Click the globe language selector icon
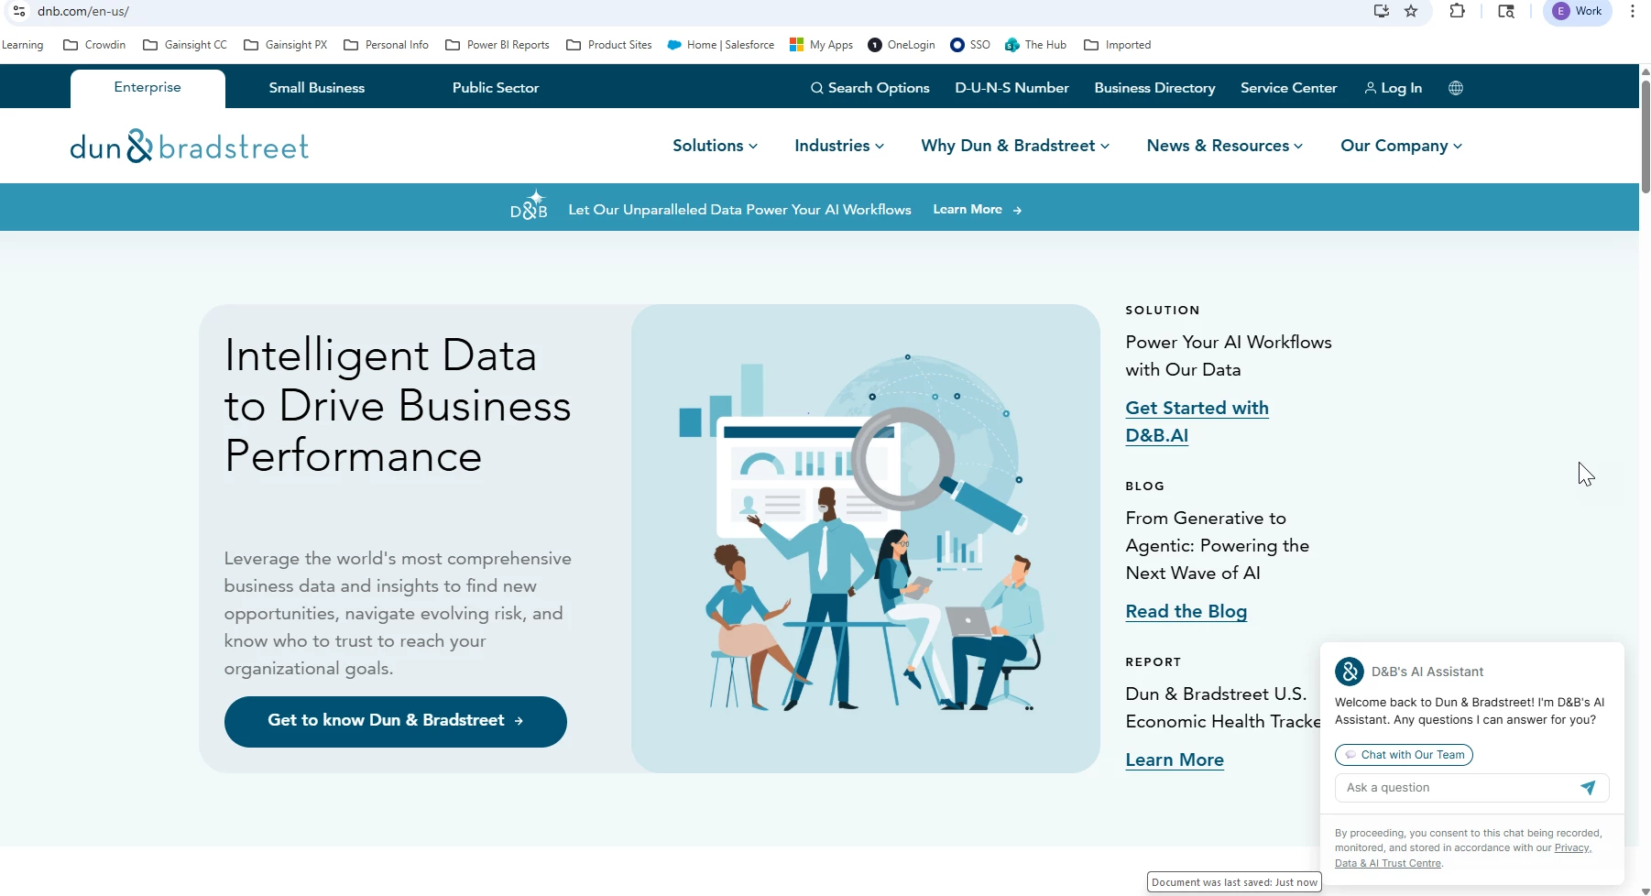The image size is (1651, 896). (x=1456, y=88)
